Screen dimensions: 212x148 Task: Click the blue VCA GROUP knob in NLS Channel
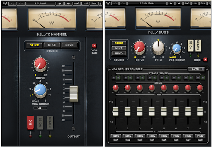pos(40,90)
